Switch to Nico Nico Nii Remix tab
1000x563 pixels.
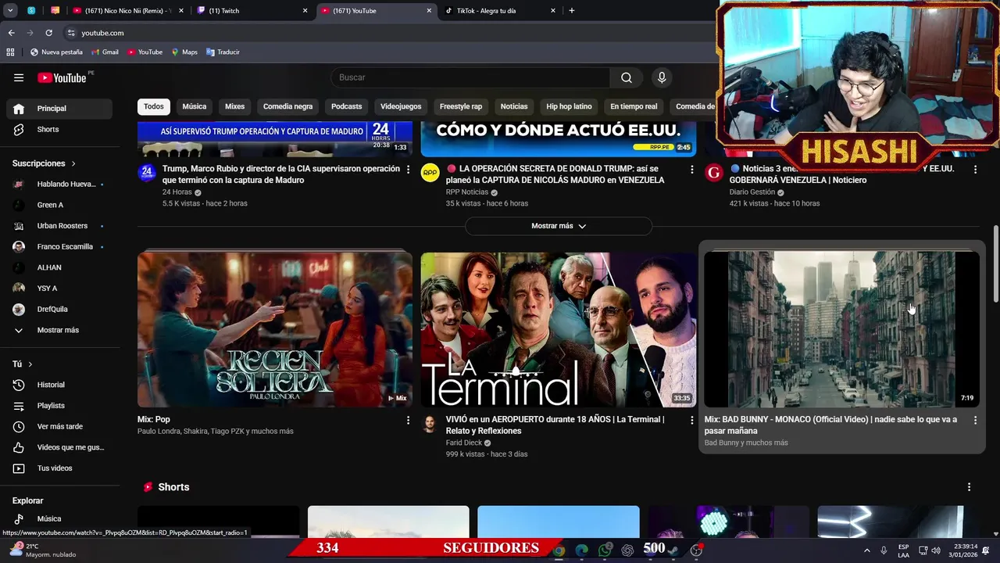click(x=125, y=11)
